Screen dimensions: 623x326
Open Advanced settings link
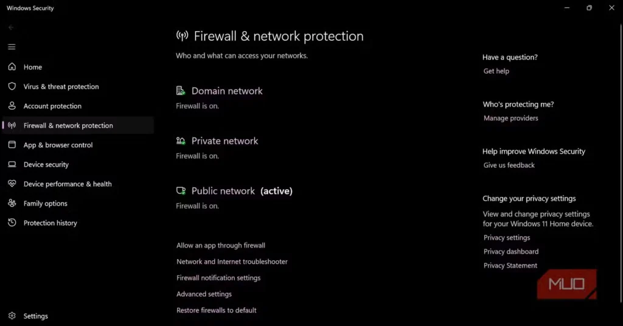[x=204, y=294]
